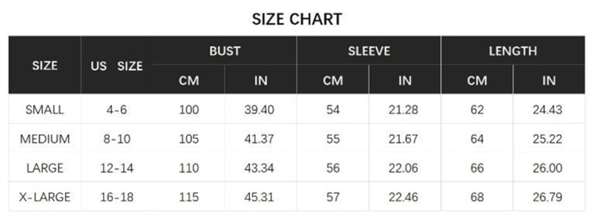Viewport: 595px width, 222px height.
Task: Click the 12-14 US size cell
Action: (x=117, y=168)
